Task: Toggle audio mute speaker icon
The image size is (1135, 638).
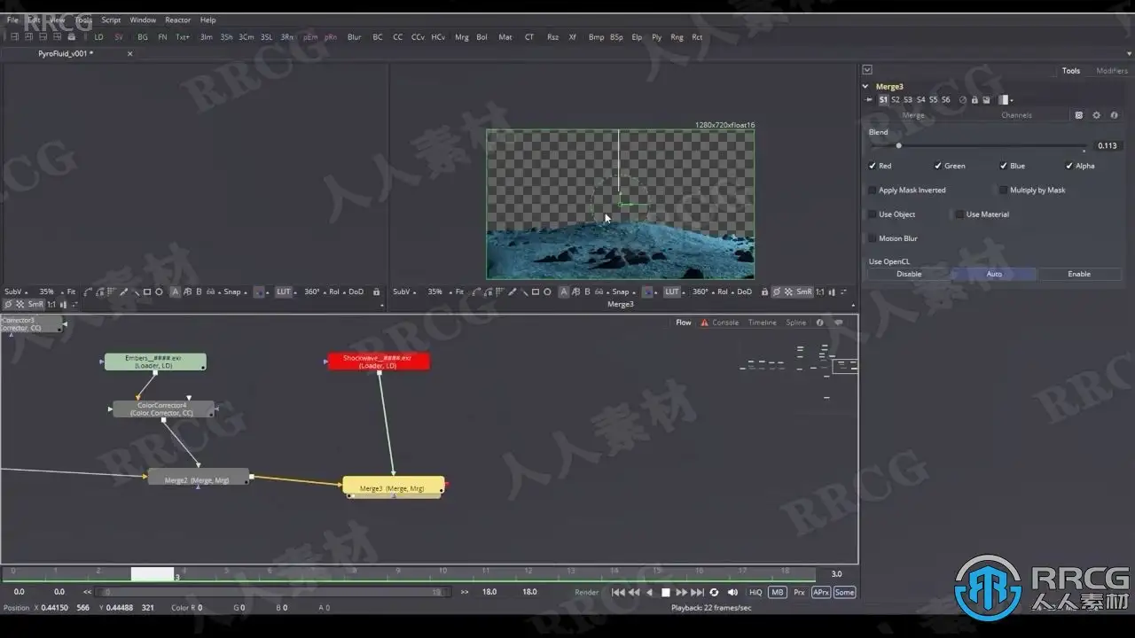Action: click(x=732, y=593)
